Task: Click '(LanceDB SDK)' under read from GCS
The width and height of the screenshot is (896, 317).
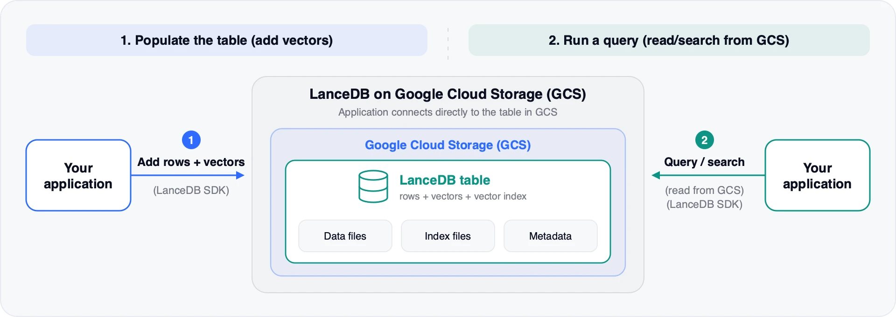Action: point(705,204)
